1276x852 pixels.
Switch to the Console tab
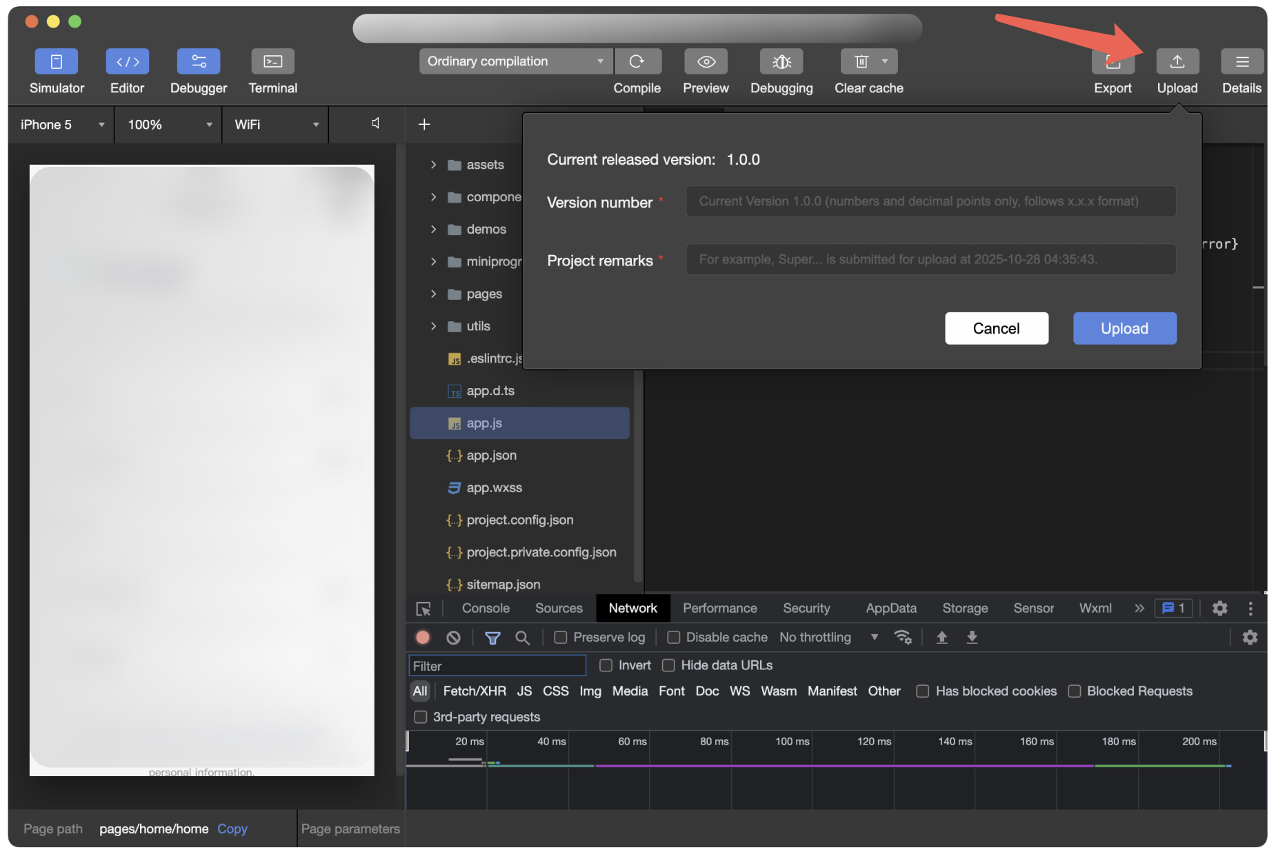tap(486, 608)
